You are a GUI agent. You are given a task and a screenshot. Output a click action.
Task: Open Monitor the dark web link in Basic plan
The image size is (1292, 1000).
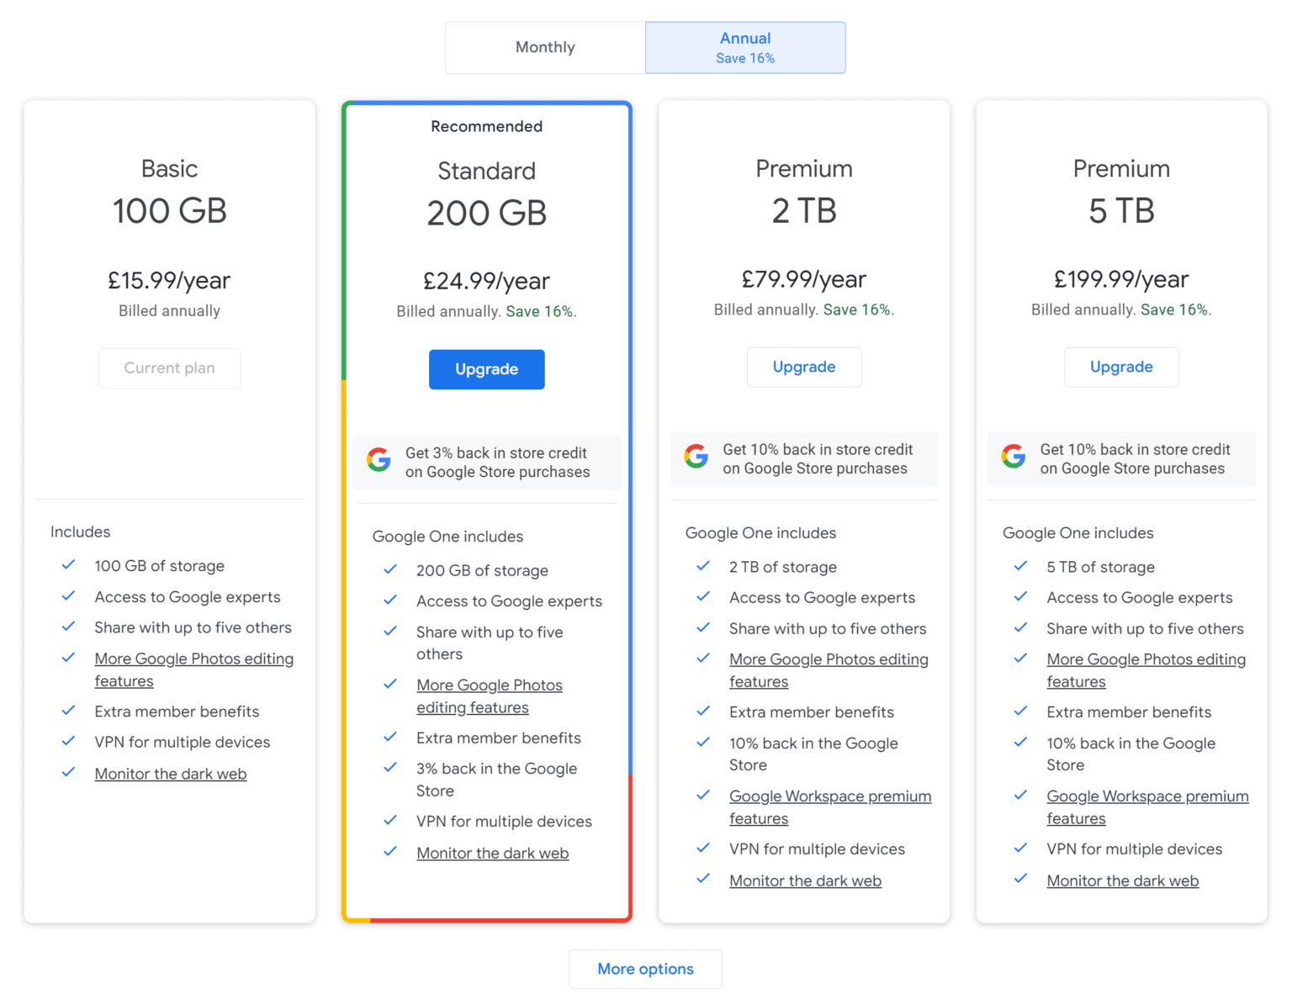tap(171, 774)
